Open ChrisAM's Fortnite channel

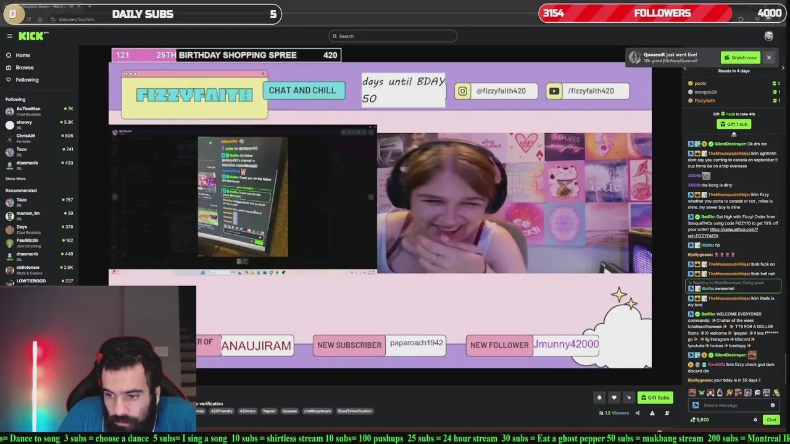tap(39, 138)
